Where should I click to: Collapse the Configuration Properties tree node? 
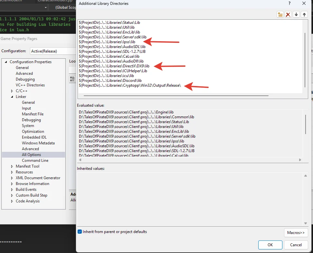point(6,62)
